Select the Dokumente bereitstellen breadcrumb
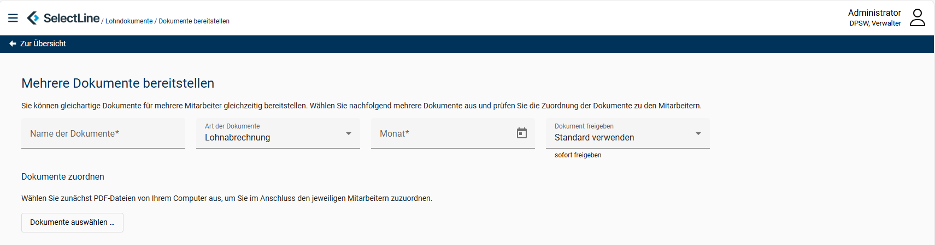The height and width of the screenshot is (245, 935). 194,21
